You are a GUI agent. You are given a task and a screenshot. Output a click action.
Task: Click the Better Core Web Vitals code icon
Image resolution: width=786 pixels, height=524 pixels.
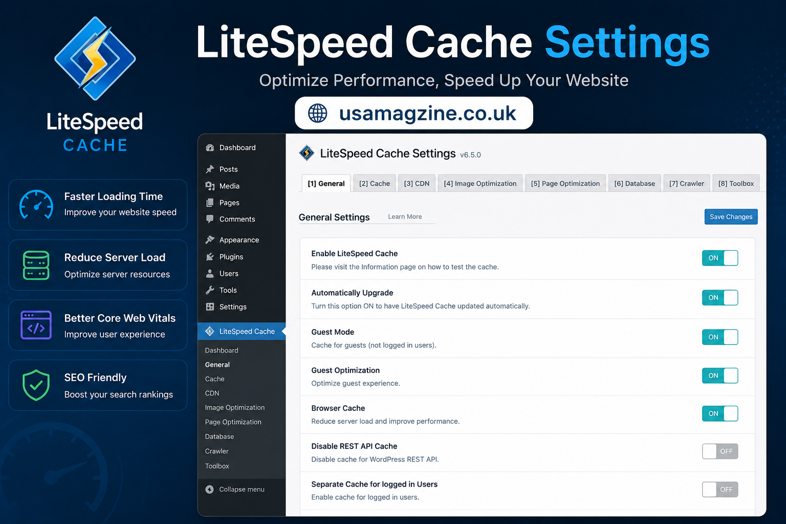point(36,325)
